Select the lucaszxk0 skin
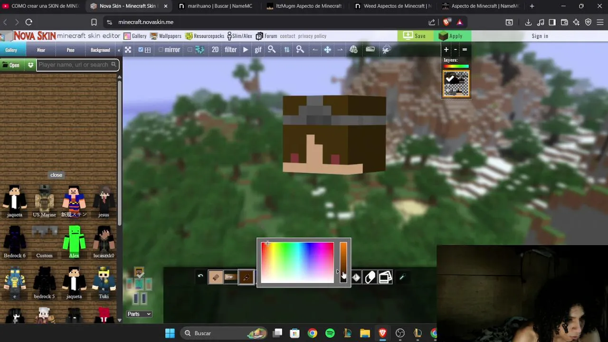 coord(104,242)
